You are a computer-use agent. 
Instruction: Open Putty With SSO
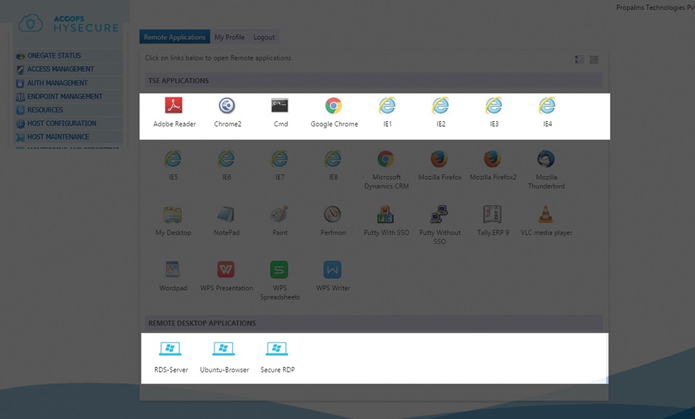pos(386,215)
